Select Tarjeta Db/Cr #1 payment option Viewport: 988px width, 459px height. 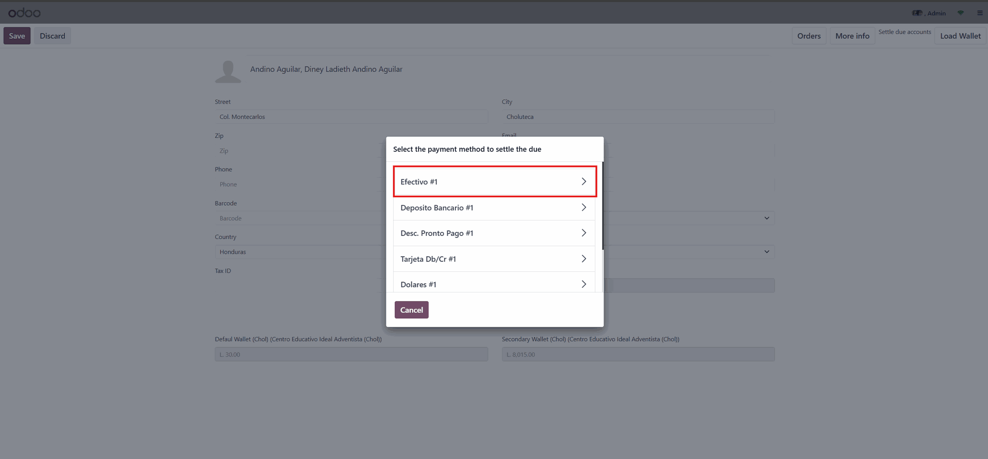[x=428, y=259]
